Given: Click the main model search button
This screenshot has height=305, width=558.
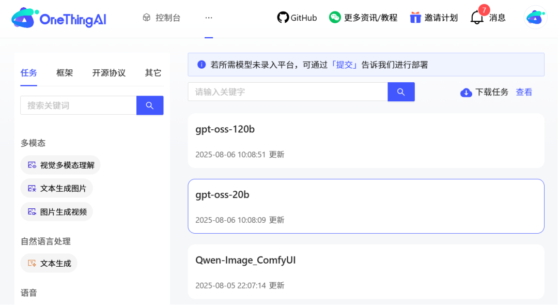Looking at the screenshot, I should [401, 92].
